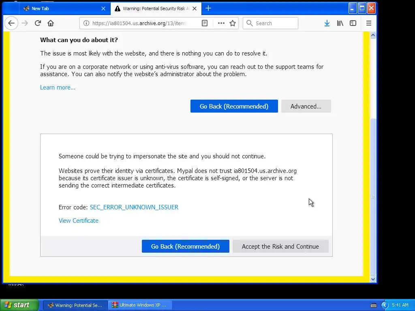
Task: Click the Advanced... button
Action: pyautogui.click(x=306, y=107)
